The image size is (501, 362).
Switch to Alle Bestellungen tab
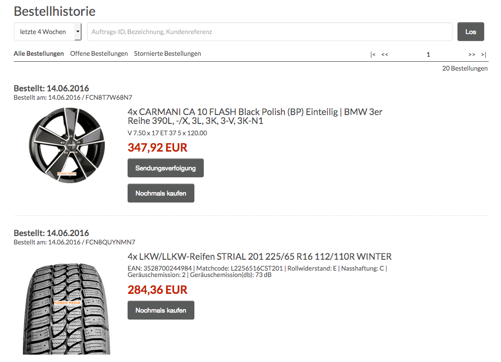click(39, 53)
